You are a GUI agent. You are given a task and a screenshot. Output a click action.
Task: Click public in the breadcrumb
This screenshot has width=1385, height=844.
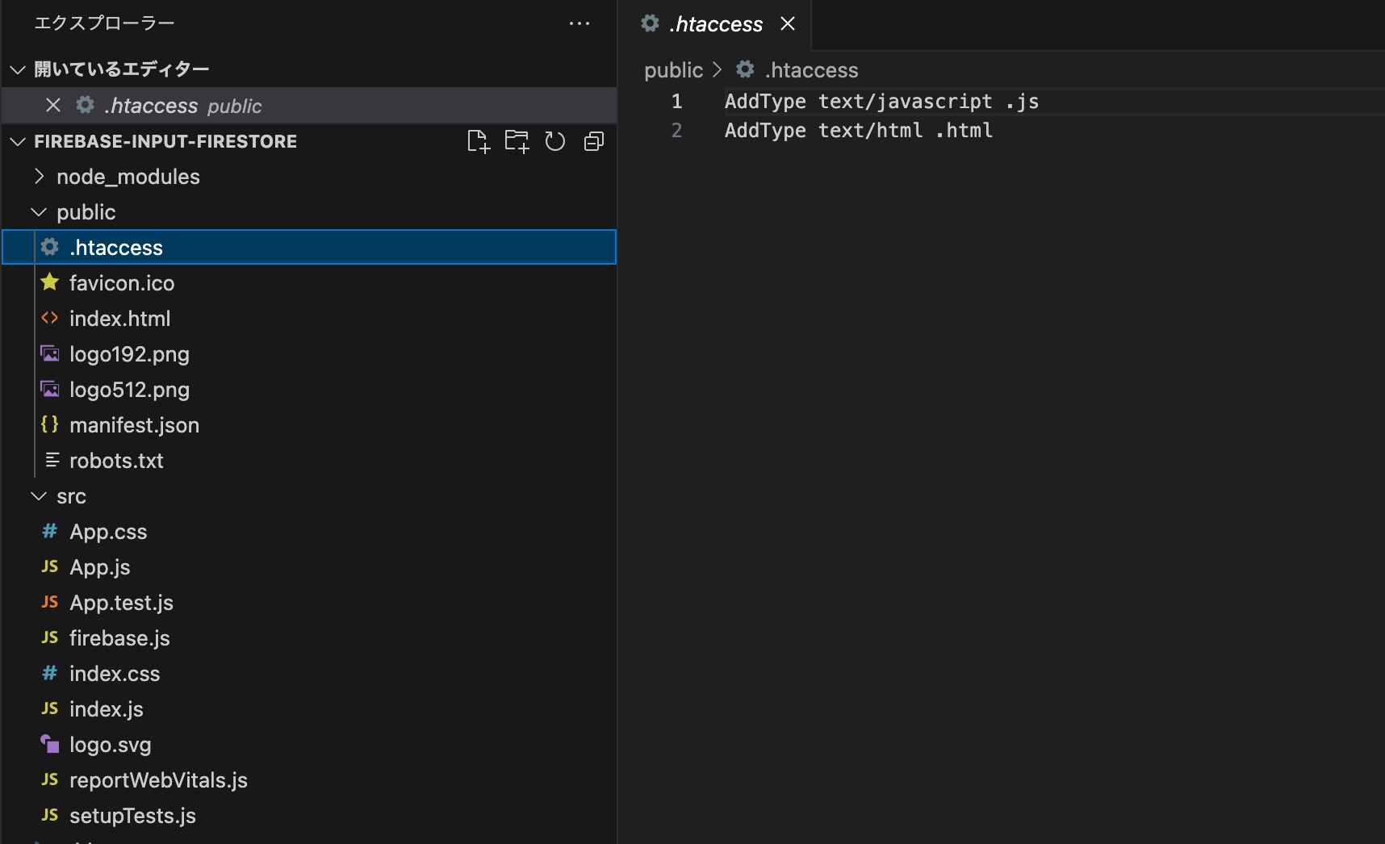click(674, 70)
